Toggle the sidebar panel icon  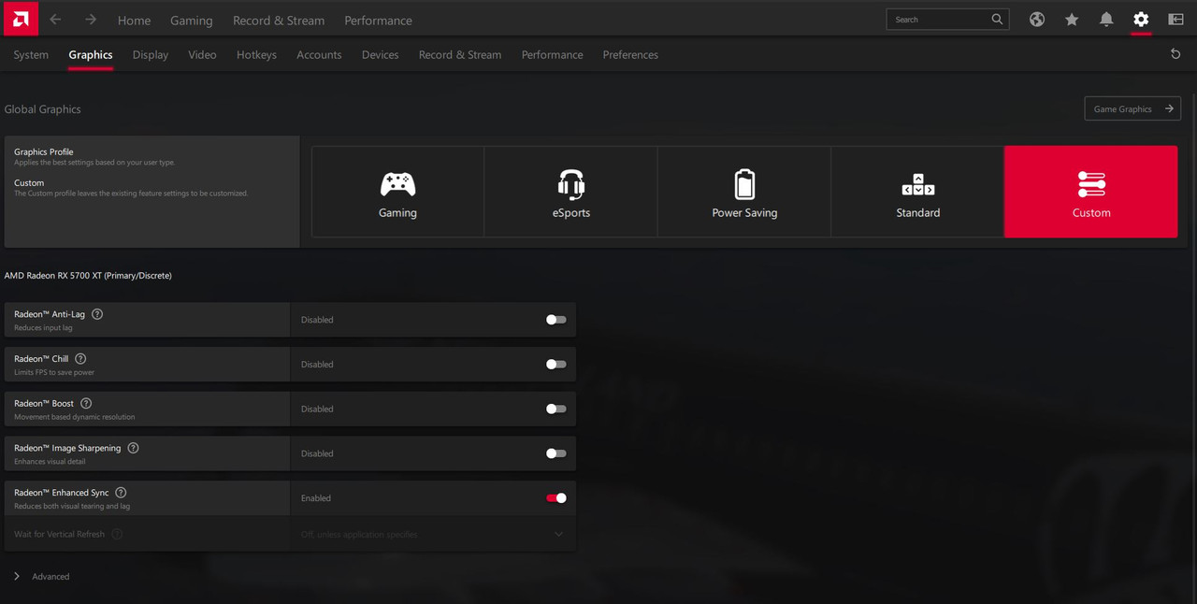(1175, 19)
